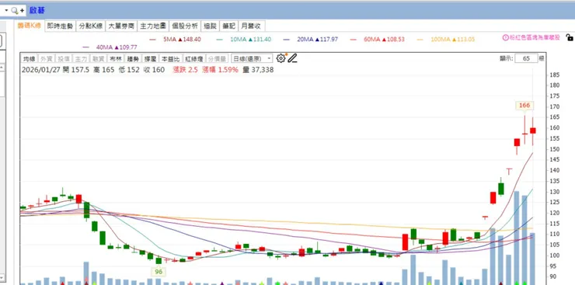Open the 日線(還原) period dropdown
This screenshot has height=285, width=575.
pos(252,58)
